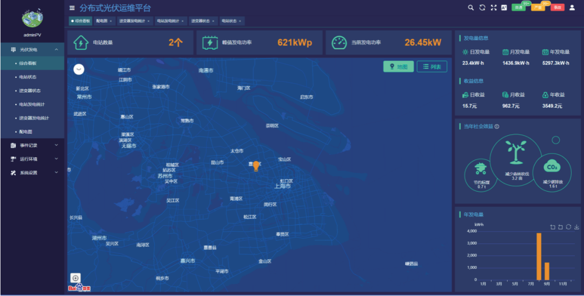Click the chart zoom-reset icon
The width and height of the screenshot is (584, 296).
click(561, 227)
